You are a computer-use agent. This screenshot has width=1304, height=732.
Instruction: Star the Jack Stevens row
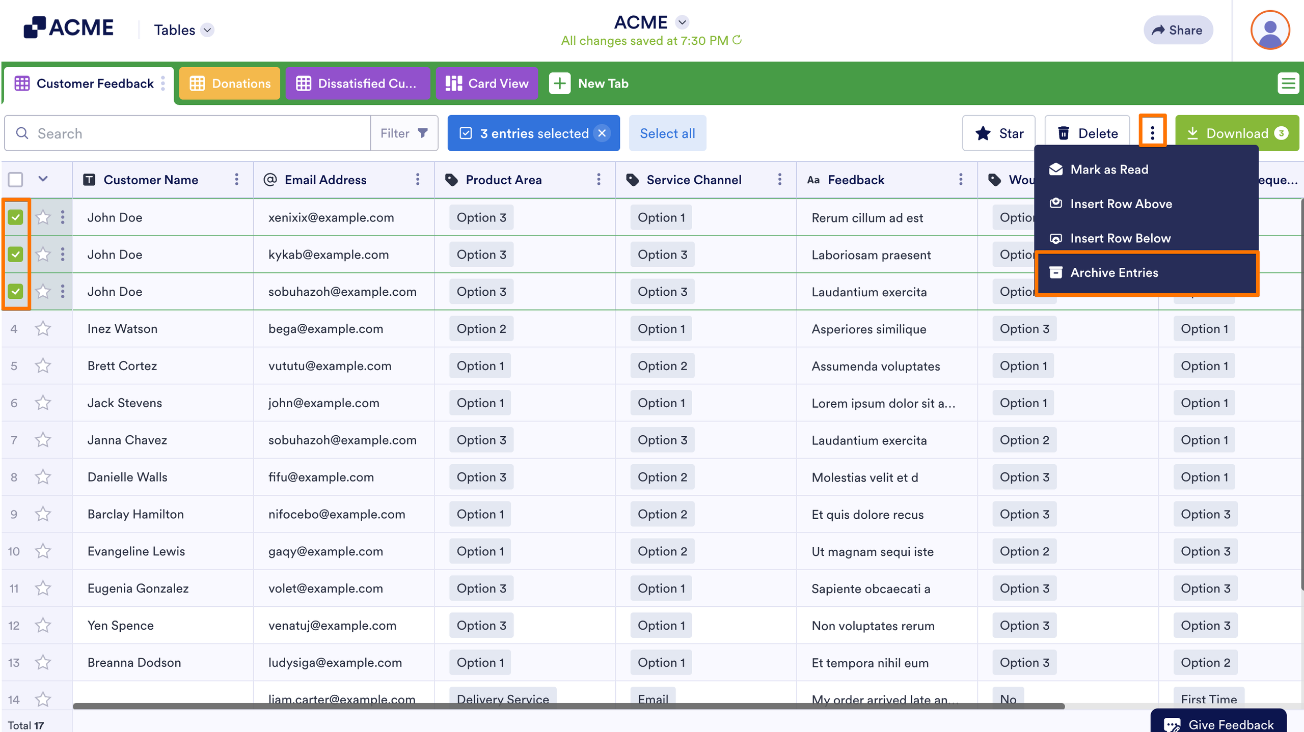pyautogui.click(x=43, y=403)
